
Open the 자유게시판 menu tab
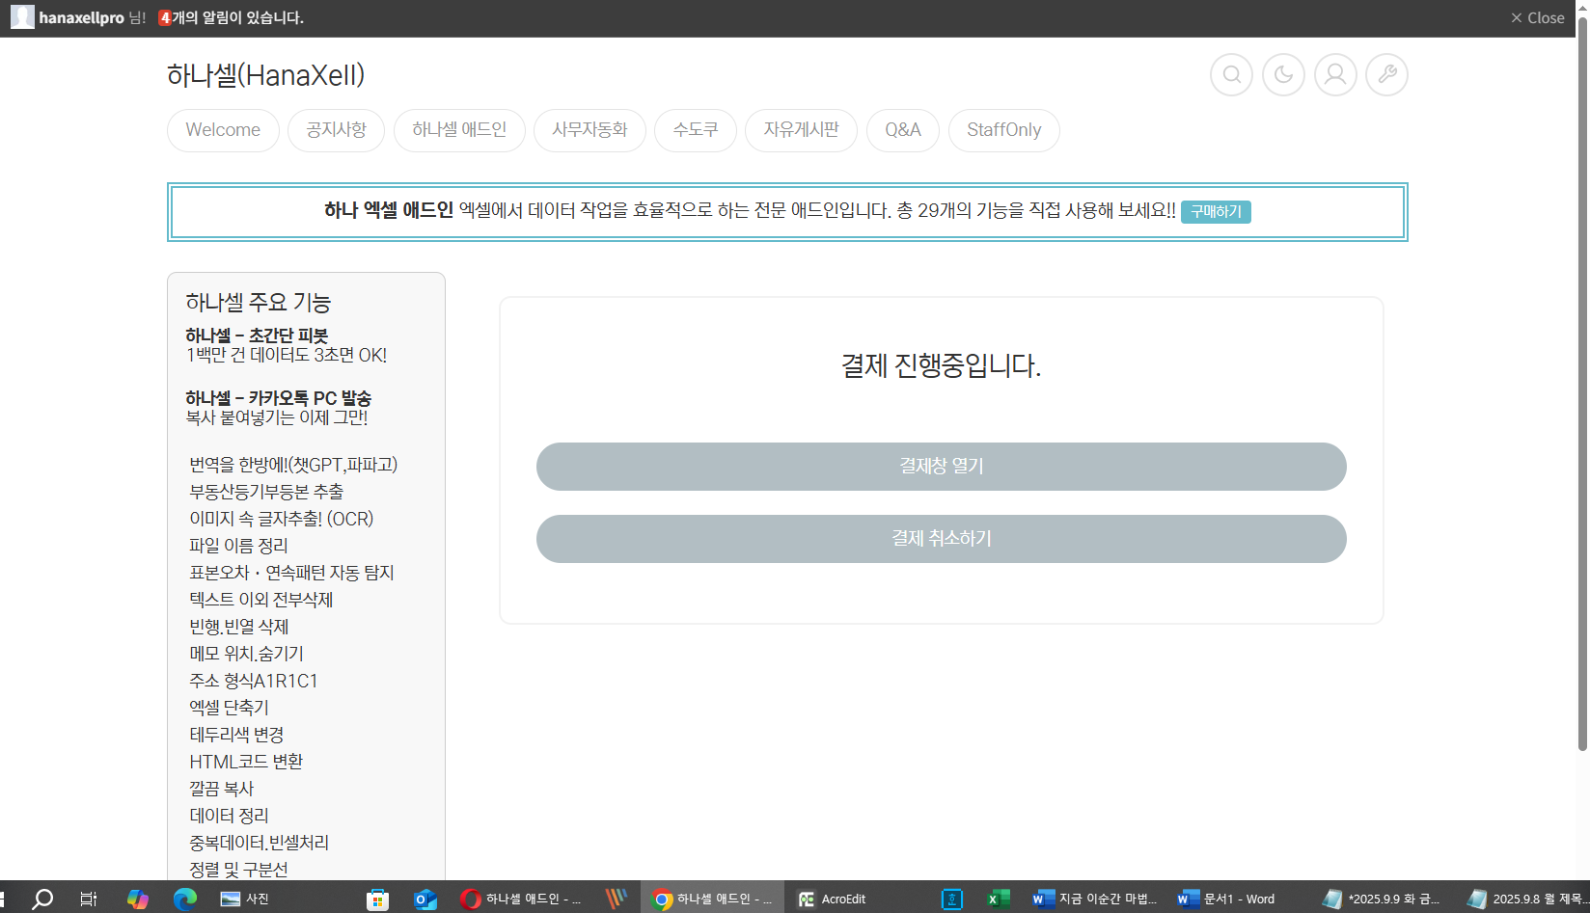[x=801, y=130]
